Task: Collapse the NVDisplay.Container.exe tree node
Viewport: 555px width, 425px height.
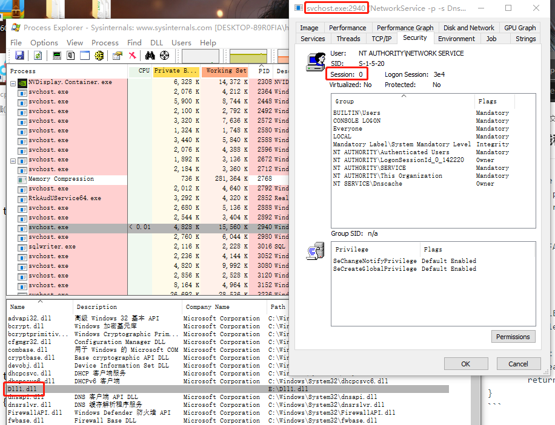Action: [13, 82]
